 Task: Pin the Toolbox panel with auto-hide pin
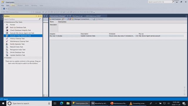pos(38,16)
